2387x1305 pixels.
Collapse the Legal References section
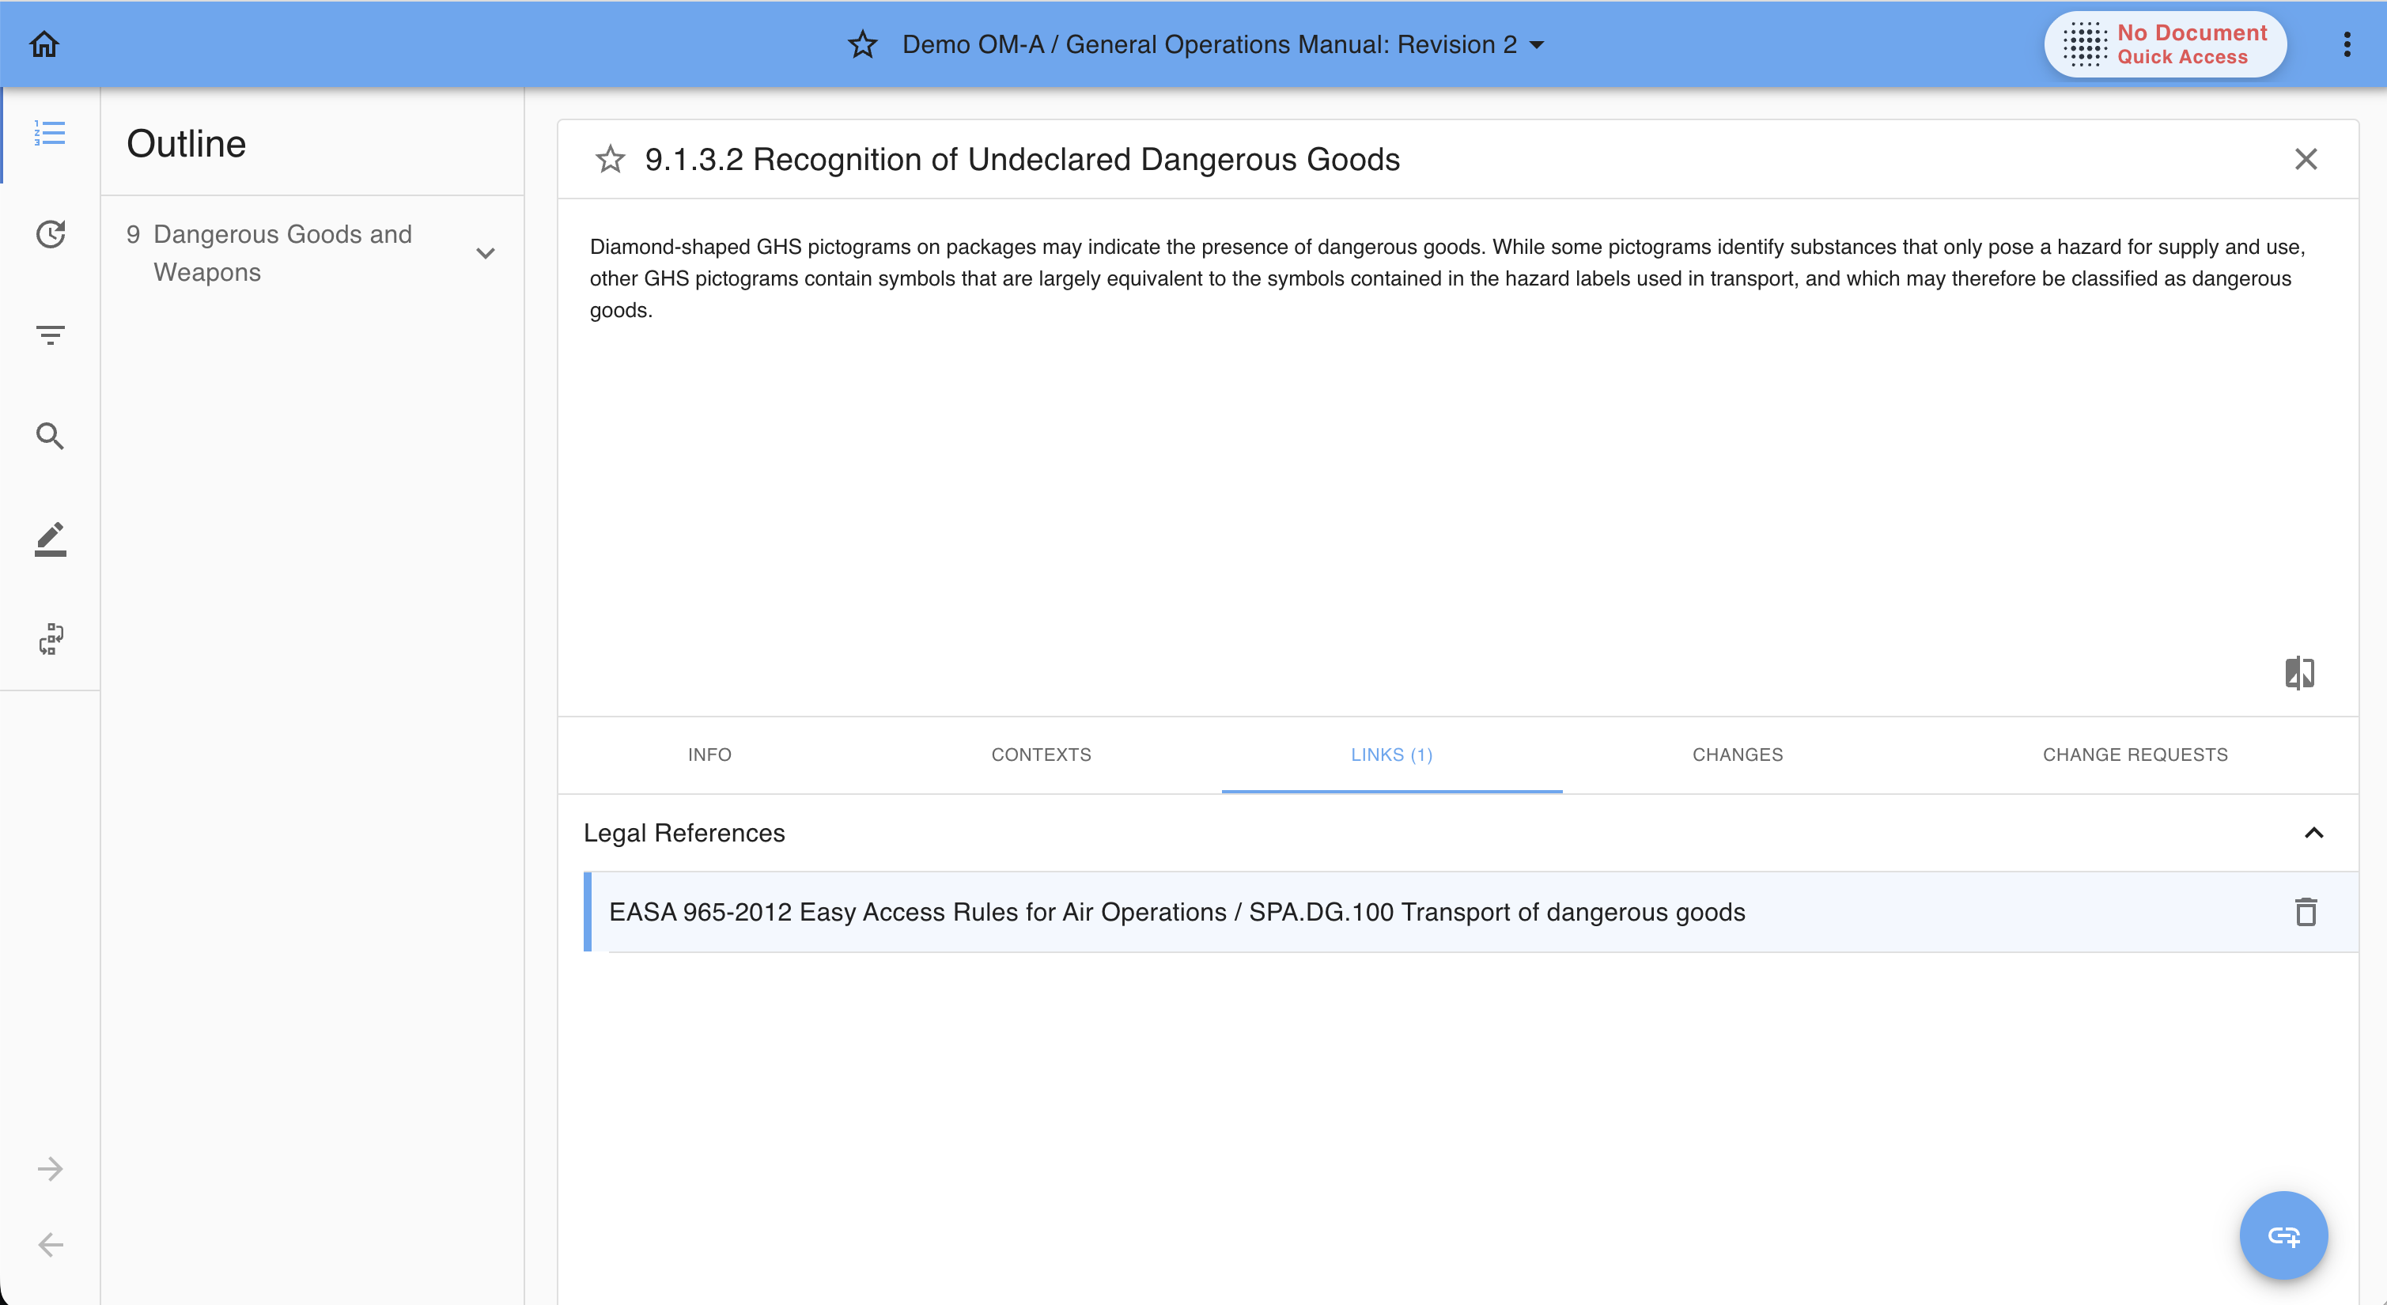tap(2313, 832)
